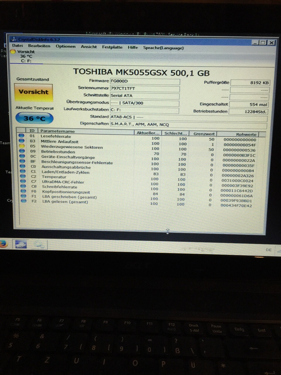This screenshot has width=281, height=375.
Task: Click the yellow Vorsicht health status button
Action: click(33, 92)
